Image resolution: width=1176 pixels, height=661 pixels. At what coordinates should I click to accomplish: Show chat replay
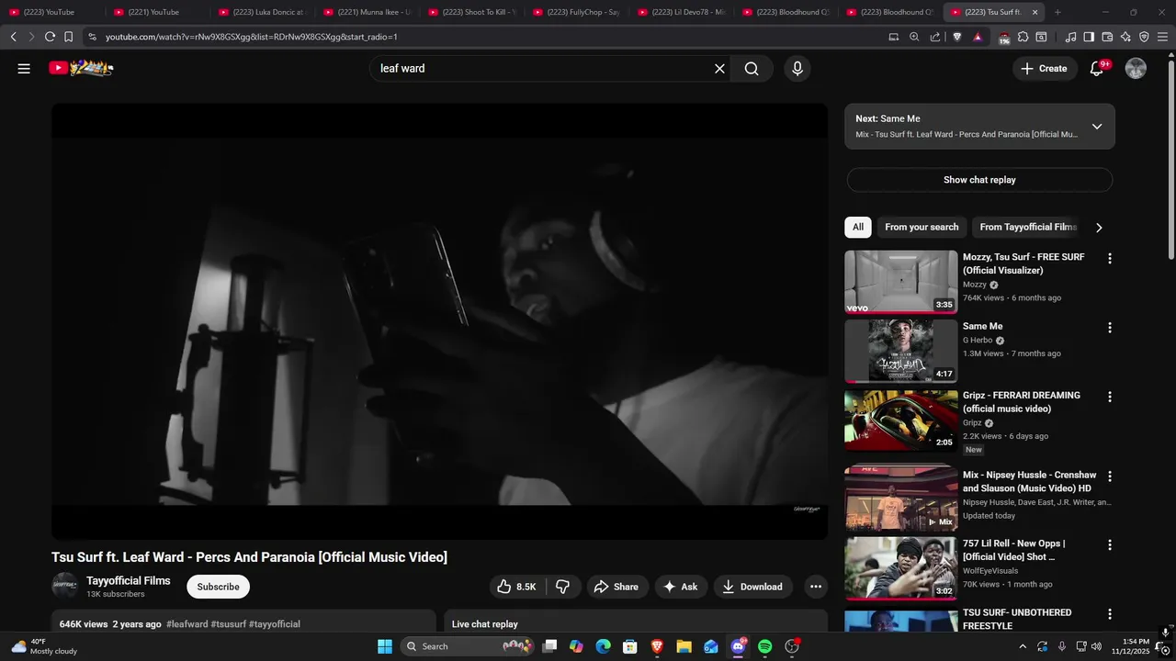[x=979, y=180]
